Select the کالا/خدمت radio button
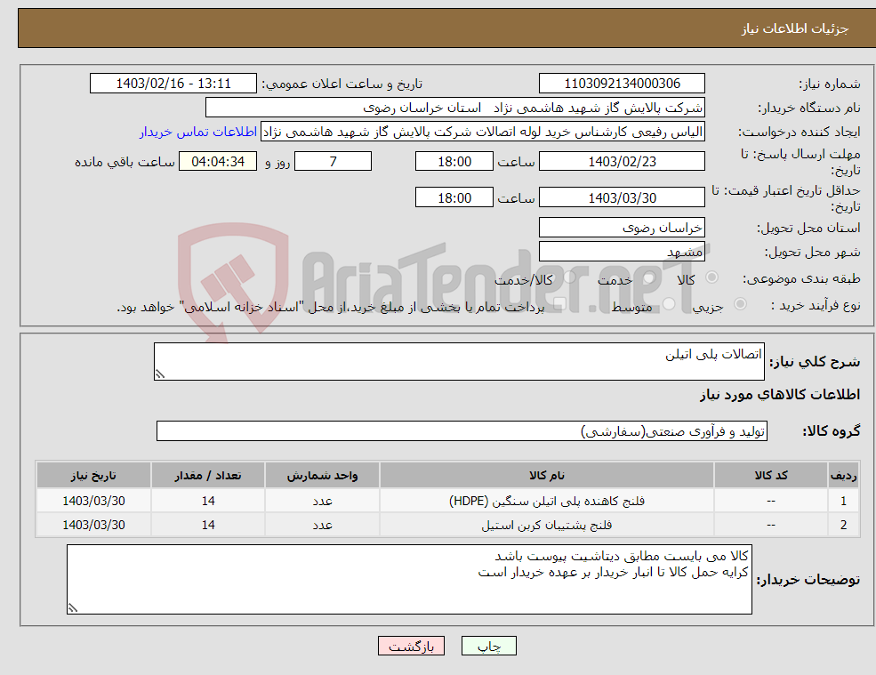This screenshot has width=876, height=675. pos(569,277)
